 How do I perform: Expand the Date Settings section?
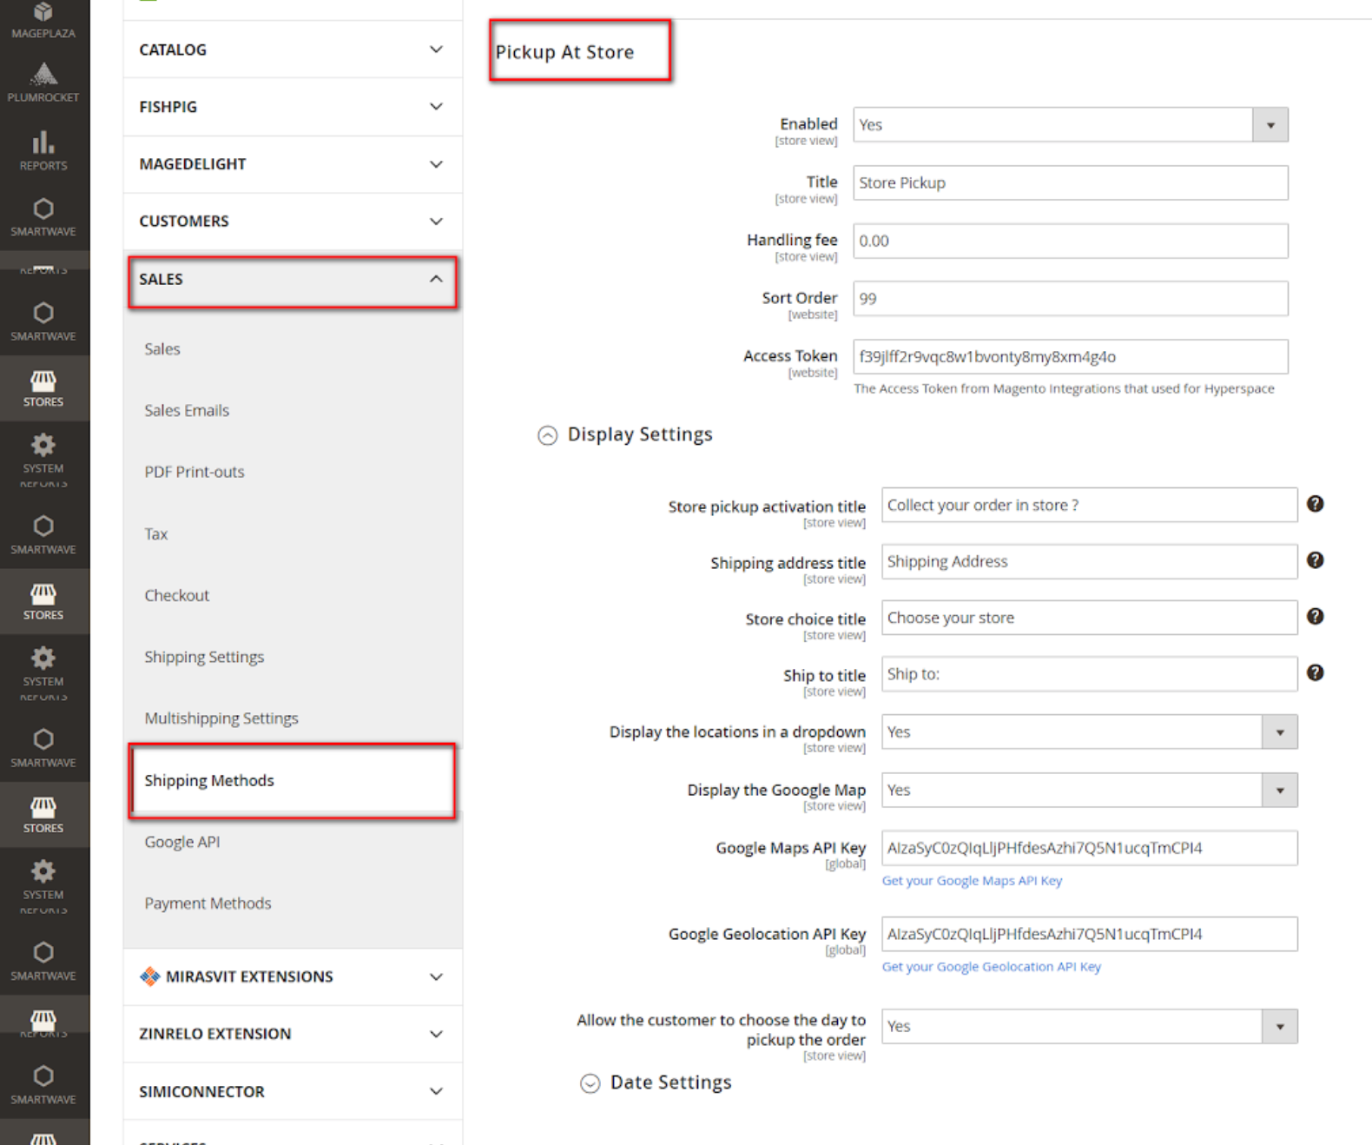click(x=590, y=1083)
